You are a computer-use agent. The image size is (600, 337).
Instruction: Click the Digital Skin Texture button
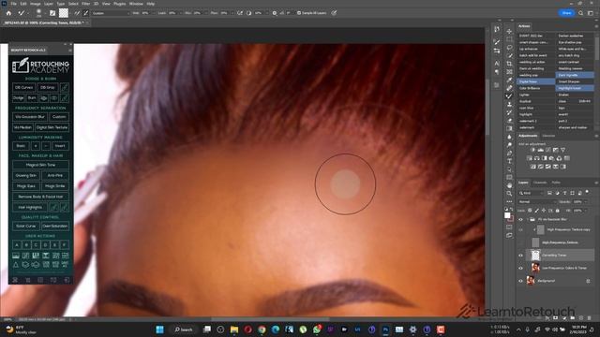click(52, 127)
